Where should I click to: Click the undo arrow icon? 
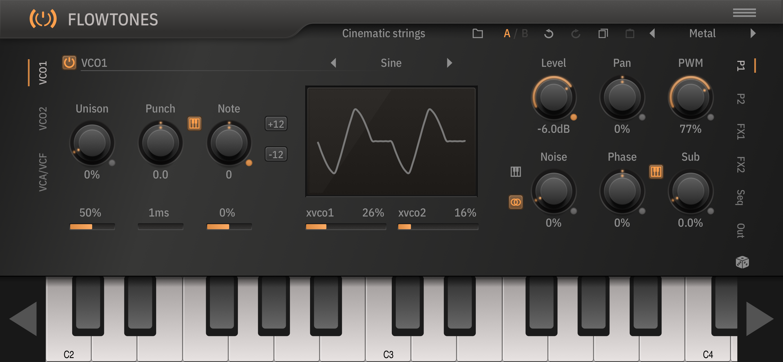(548, 33)
